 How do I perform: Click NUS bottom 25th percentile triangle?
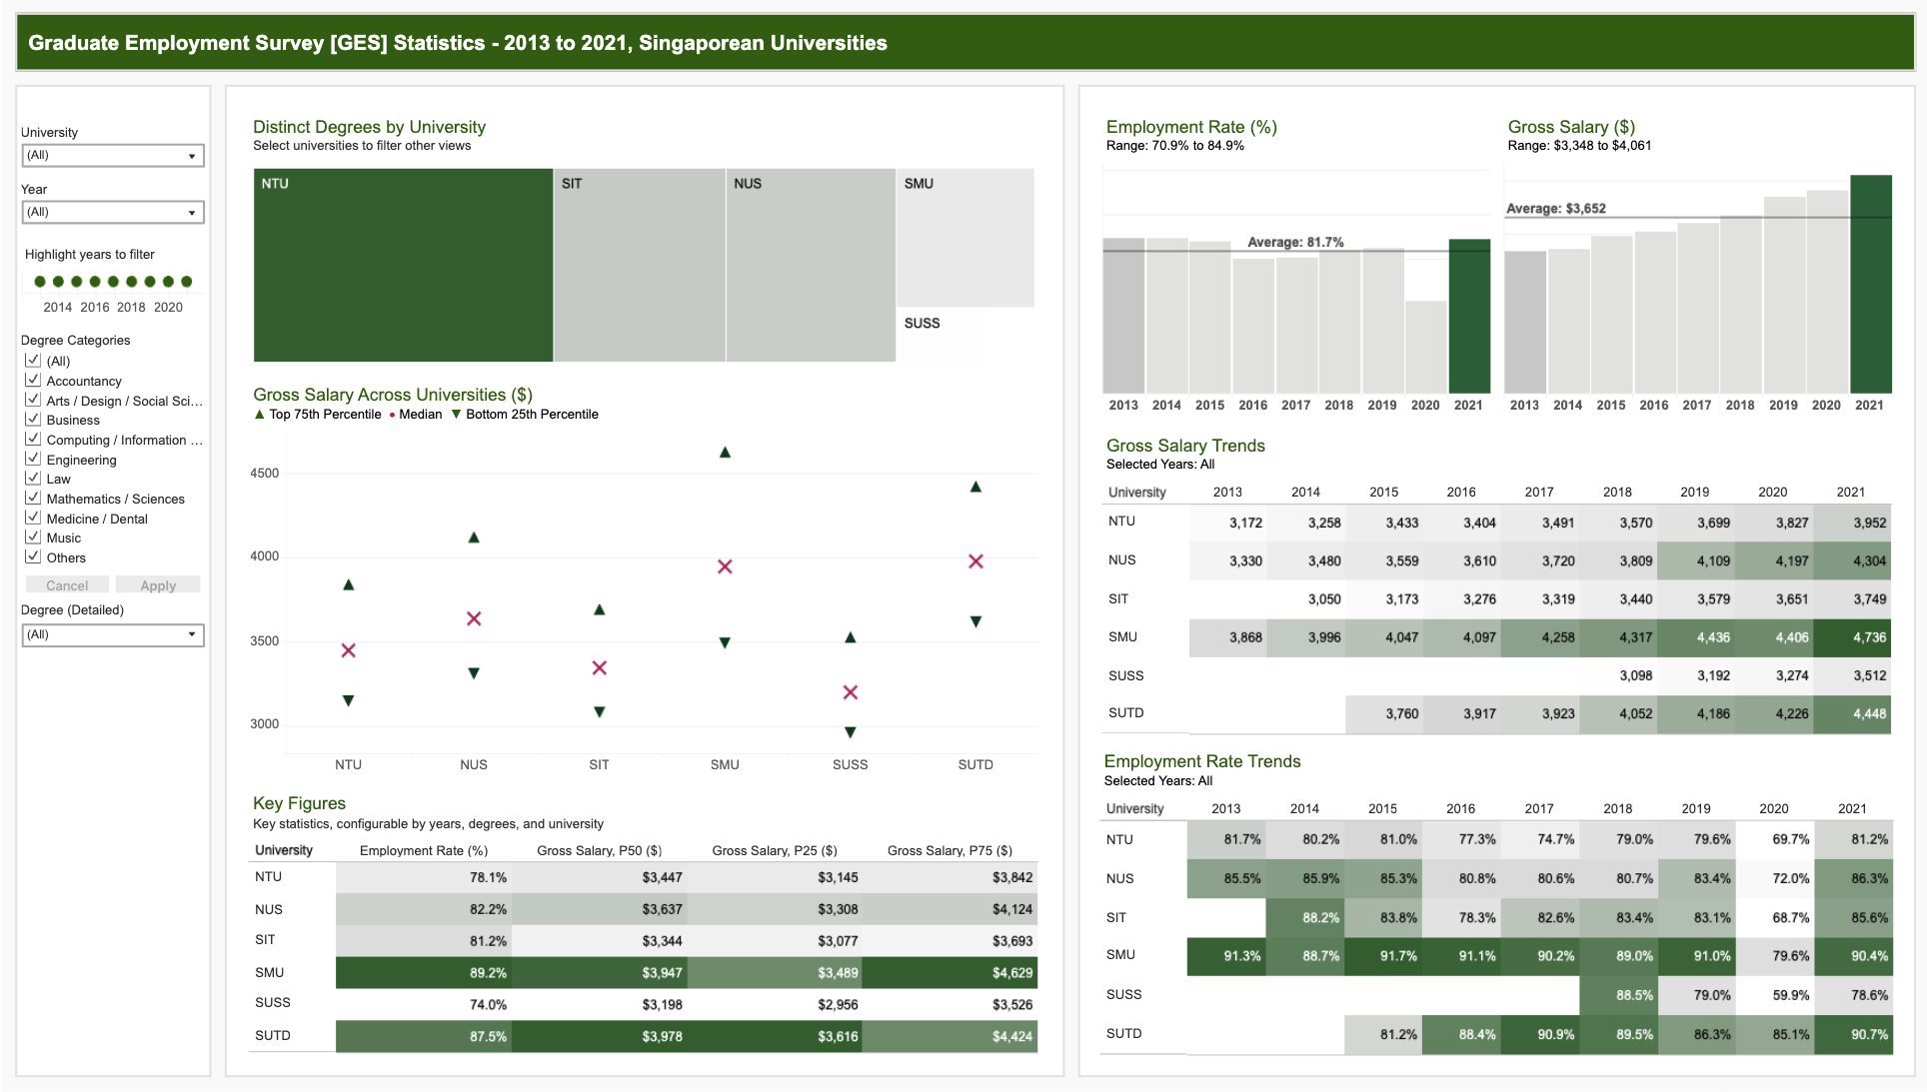coord(474,673)
